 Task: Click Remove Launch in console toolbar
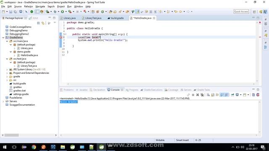pos(198,95)
